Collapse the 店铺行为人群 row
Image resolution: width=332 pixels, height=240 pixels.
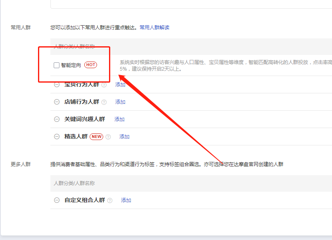57,102
